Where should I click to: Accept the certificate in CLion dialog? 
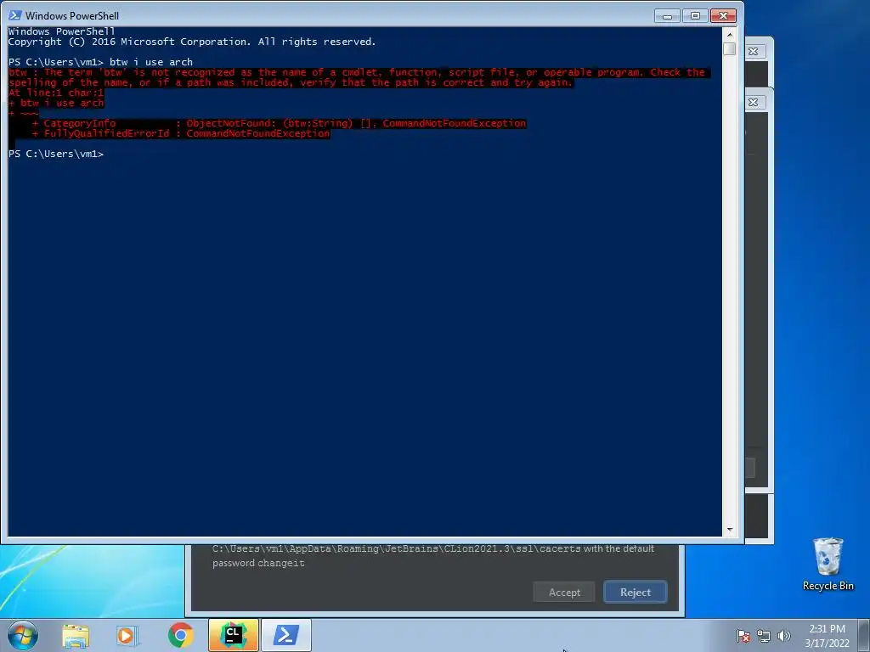(564, 592)
